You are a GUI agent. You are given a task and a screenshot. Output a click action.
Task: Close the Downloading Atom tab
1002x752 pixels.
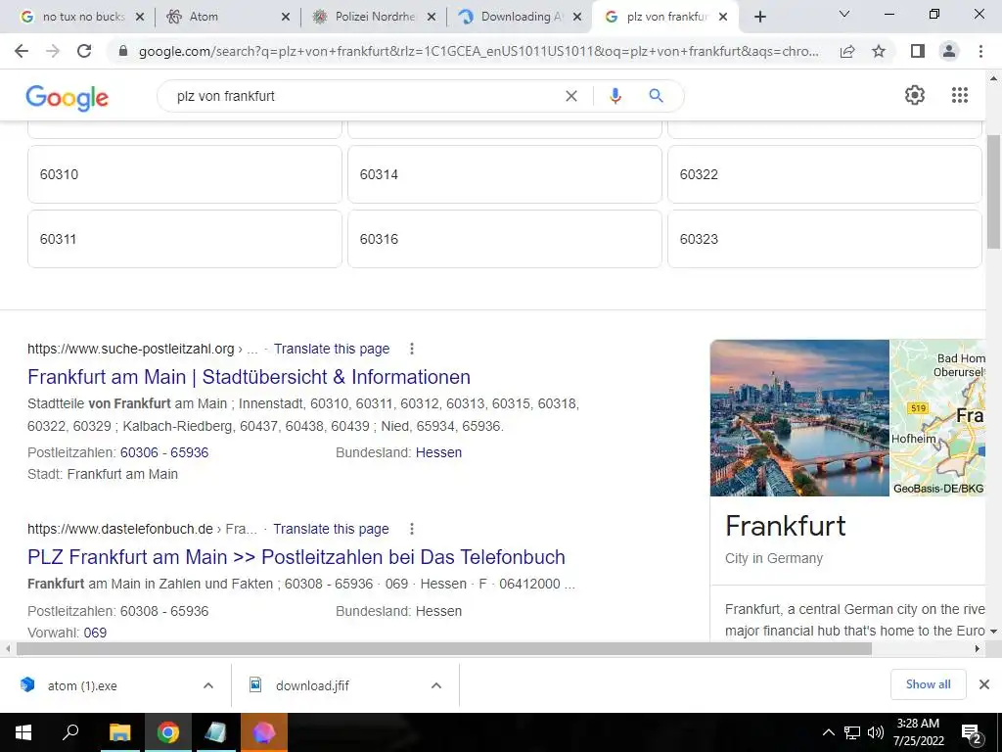click(577, 18)
